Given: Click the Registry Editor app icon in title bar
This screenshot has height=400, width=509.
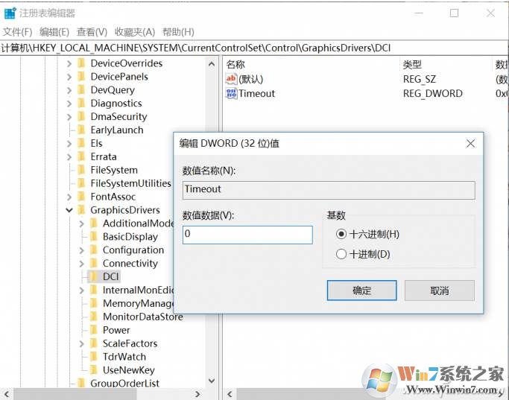Looking at the screenshot, I should click(10, 13).
